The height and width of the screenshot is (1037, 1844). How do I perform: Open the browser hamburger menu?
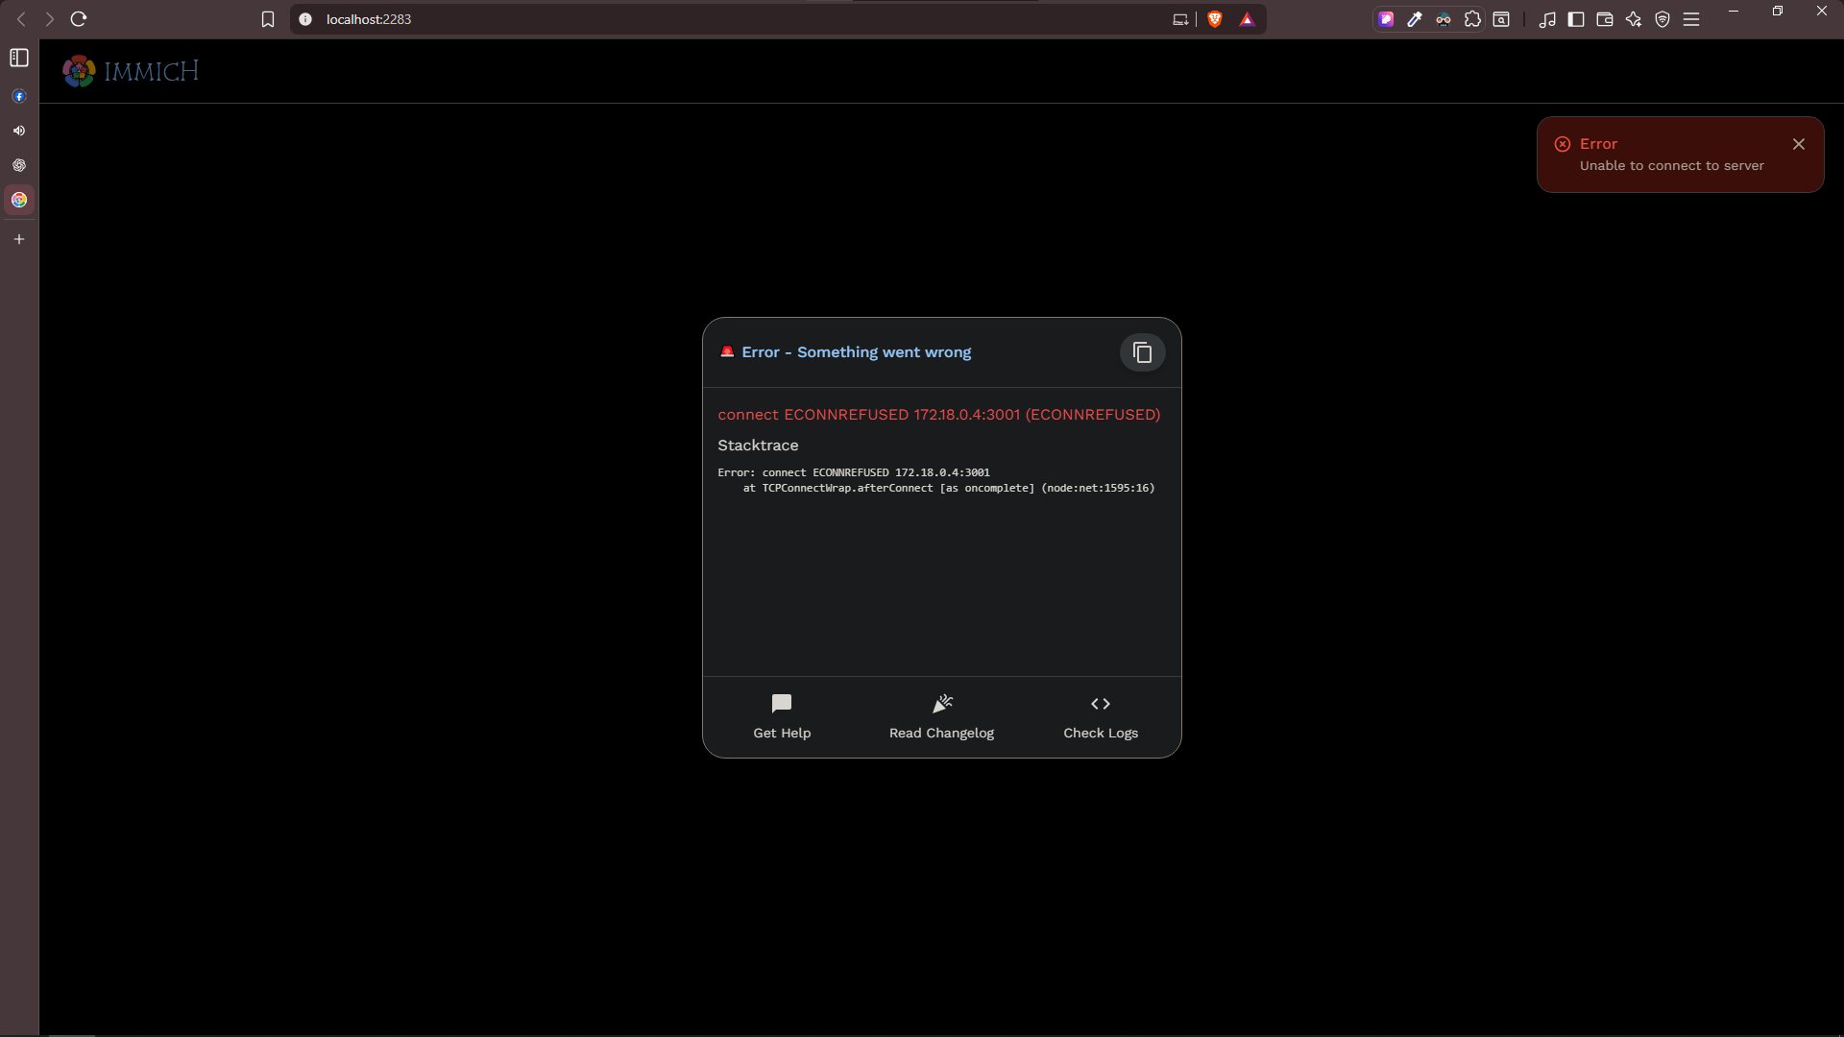(1691, 19)
